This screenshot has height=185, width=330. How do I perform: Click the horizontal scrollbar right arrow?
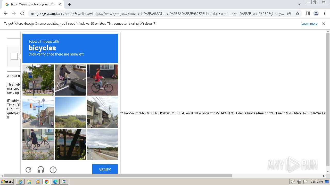pos(324,176)
